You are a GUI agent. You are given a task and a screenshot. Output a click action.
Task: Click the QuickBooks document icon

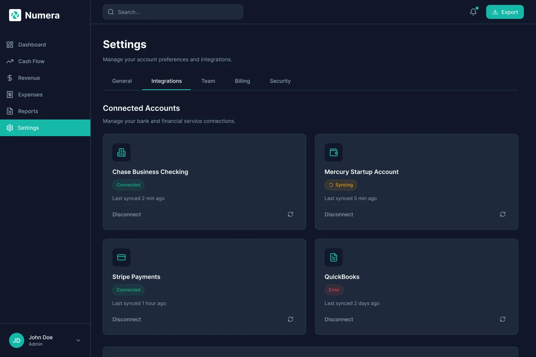tap(334, 258)
